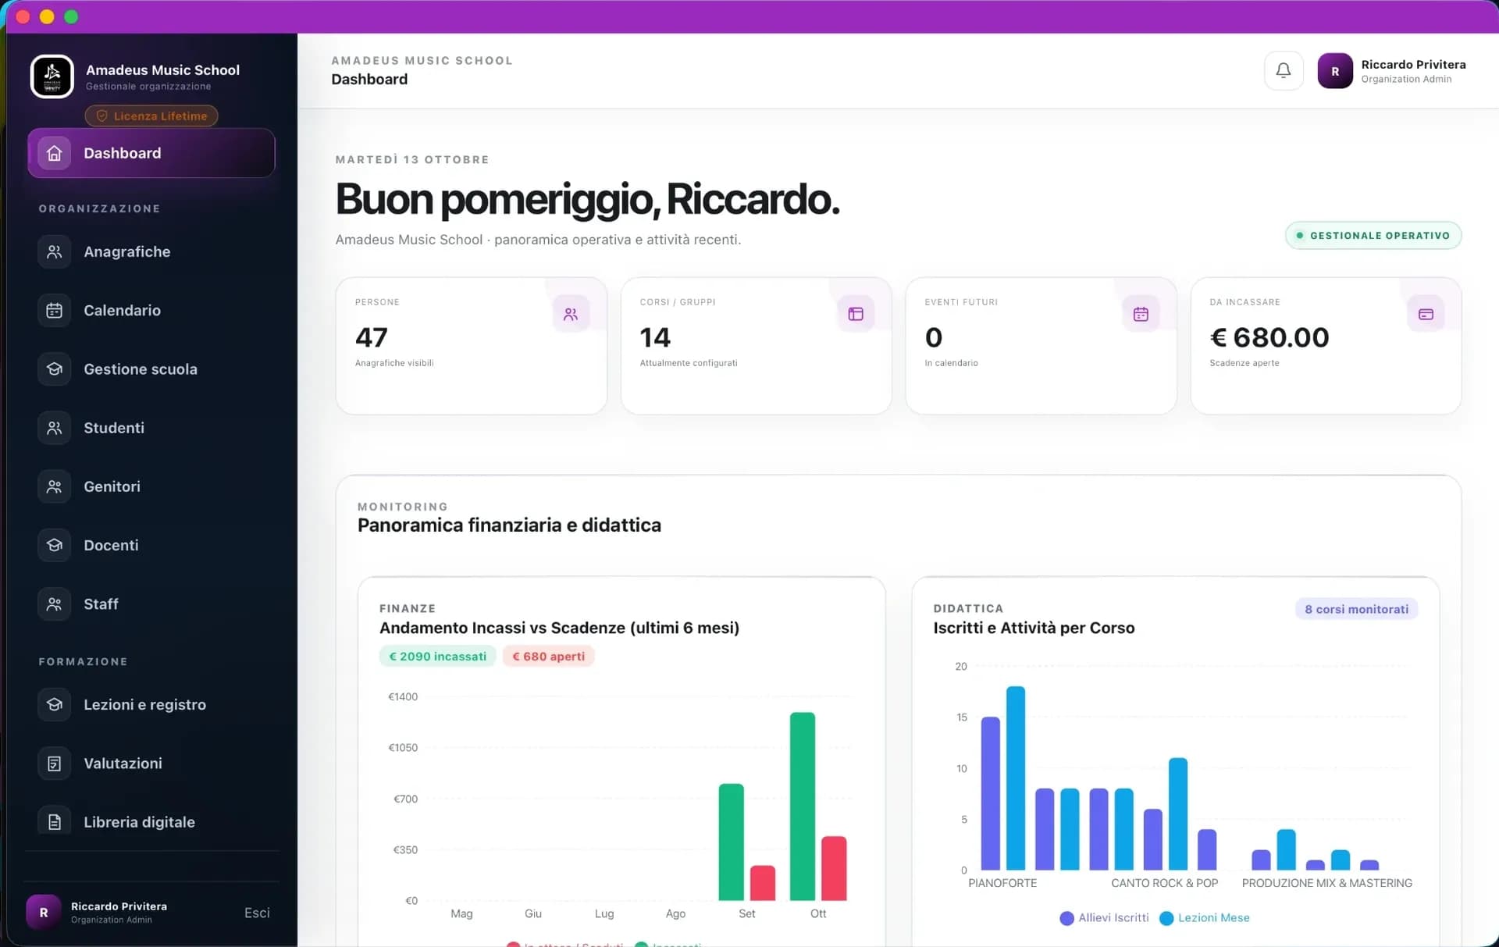Screen dimensions: 1499x947
Task: Click the € 680 aperti chip
Action: (x=548, y=657)
